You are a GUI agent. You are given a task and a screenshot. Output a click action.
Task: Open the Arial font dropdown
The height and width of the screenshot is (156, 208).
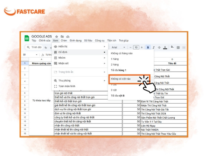[x=118, y=47]
